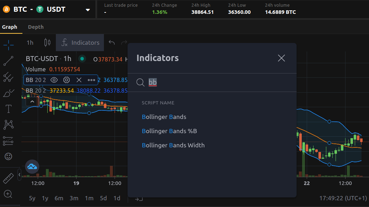Select the crosshair cursor tool
The width and height of the screenshot is (369, 207).
[x=8, y=45]
